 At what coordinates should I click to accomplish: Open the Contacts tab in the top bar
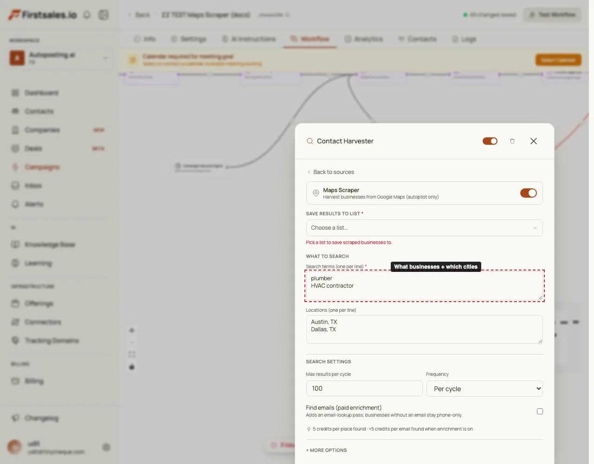tap(418, 39)
